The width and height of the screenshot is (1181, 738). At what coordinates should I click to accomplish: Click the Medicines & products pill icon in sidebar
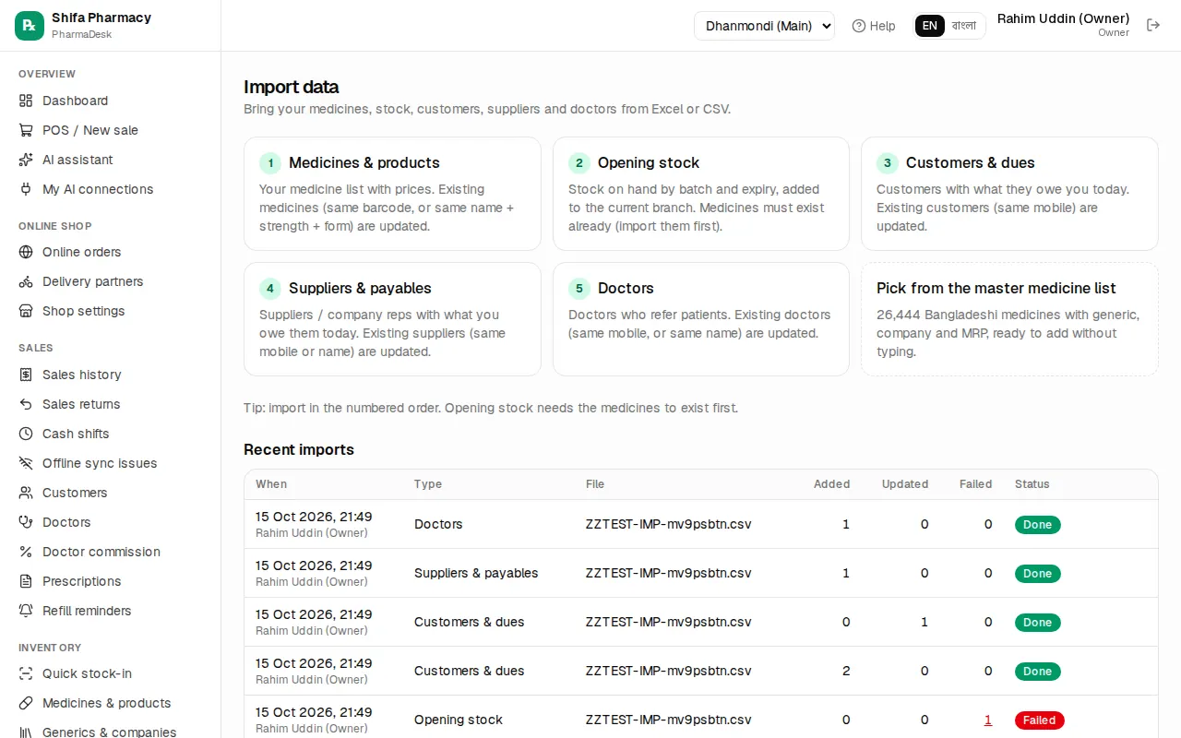(26, 703)
